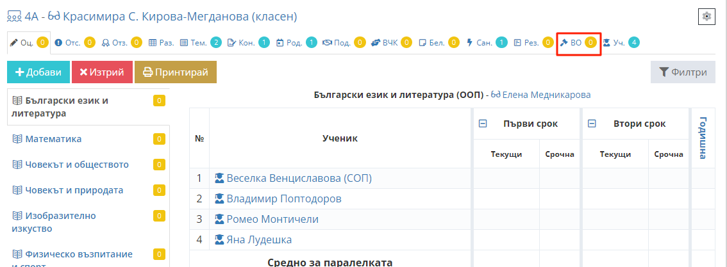
Task: Click the book icon beside Математика
Action: [17, 139]
